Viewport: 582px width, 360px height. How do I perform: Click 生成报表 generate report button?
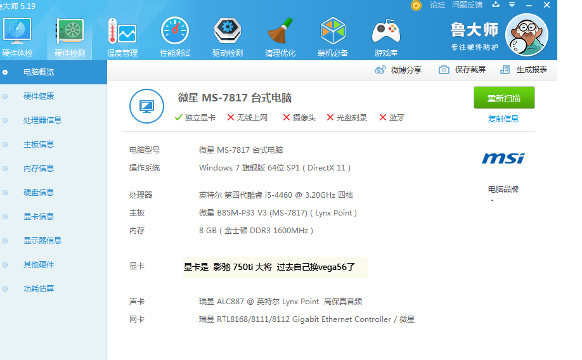click(524, 70)
